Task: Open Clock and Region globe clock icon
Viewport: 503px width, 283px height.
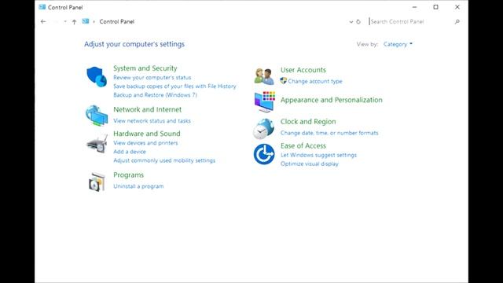Action: [x=264, y=129]
